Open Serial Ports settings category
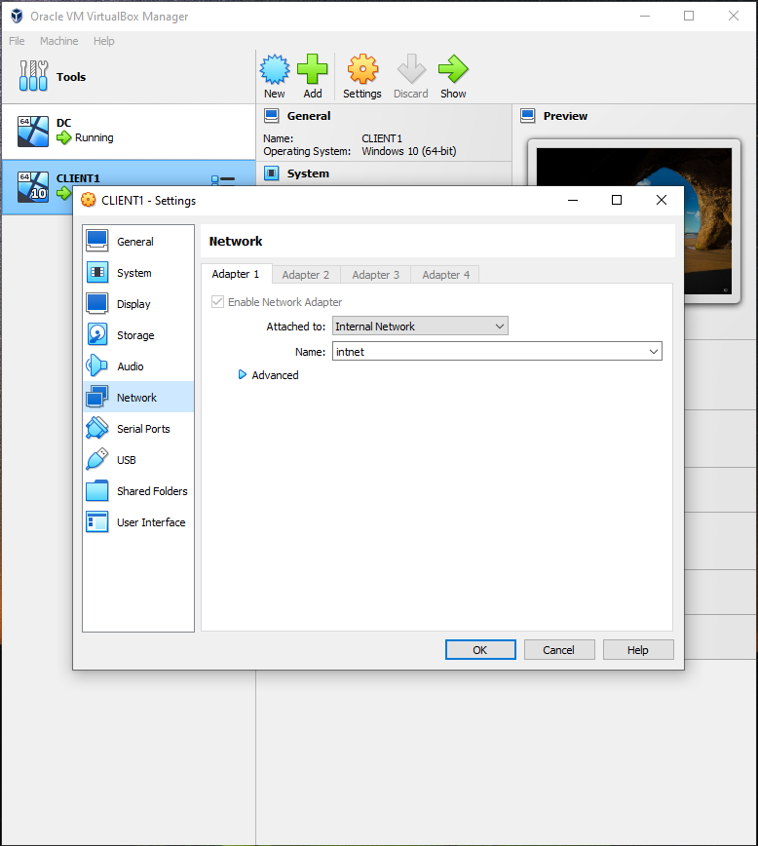The height and width of the screenshot is (846, 758). tap(138, 429)
